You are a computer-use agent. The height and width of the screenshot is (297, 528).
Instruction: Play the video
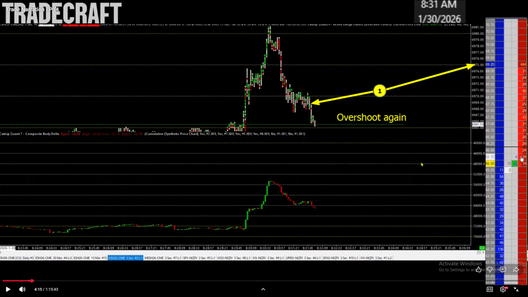click(8, 289)
